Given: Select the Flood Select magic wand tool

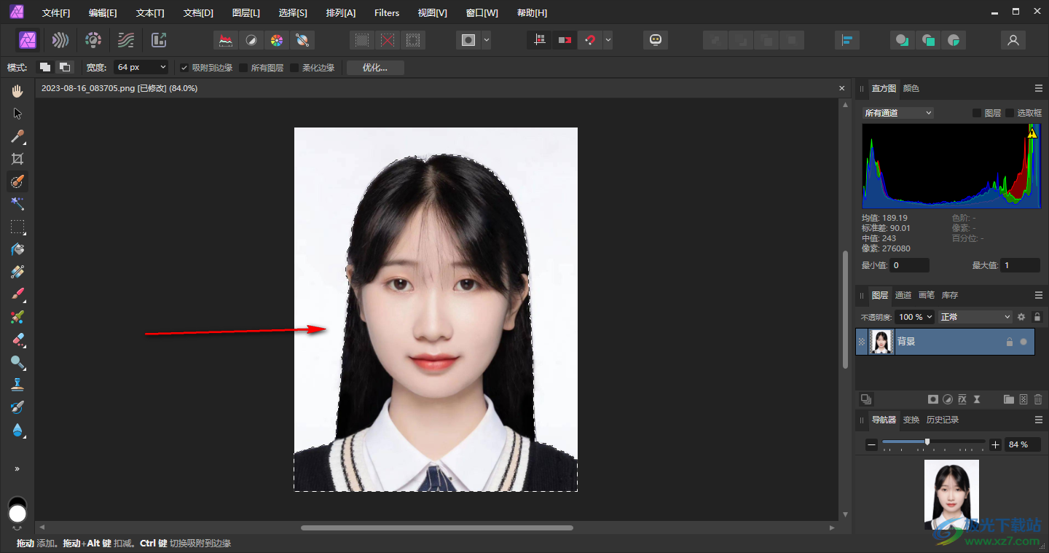Looking at the screenshot, I should pos(17,204).
